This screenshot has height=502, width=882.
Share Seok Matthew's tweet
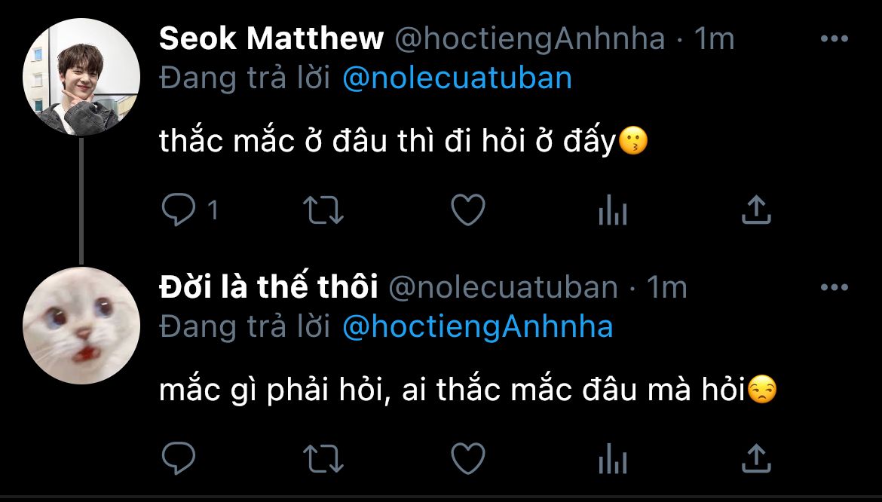tap(755, 210)
